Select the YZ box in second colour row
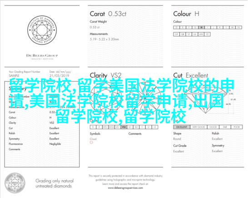 207,34
